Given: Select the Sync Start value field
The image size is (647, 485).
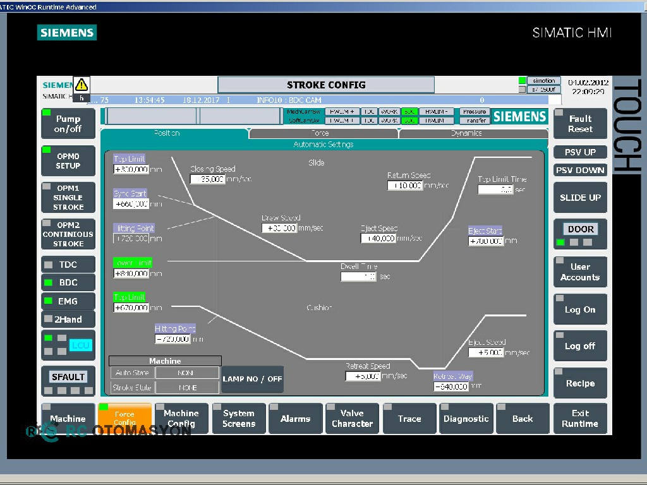Looking at the screenshot, I should coord(131,204).
